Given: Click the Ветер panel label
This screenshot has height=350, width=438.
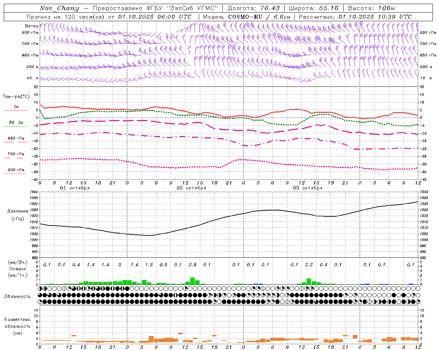Looking at the screenshot, I should pyautogui.click(x=31, y=26).
